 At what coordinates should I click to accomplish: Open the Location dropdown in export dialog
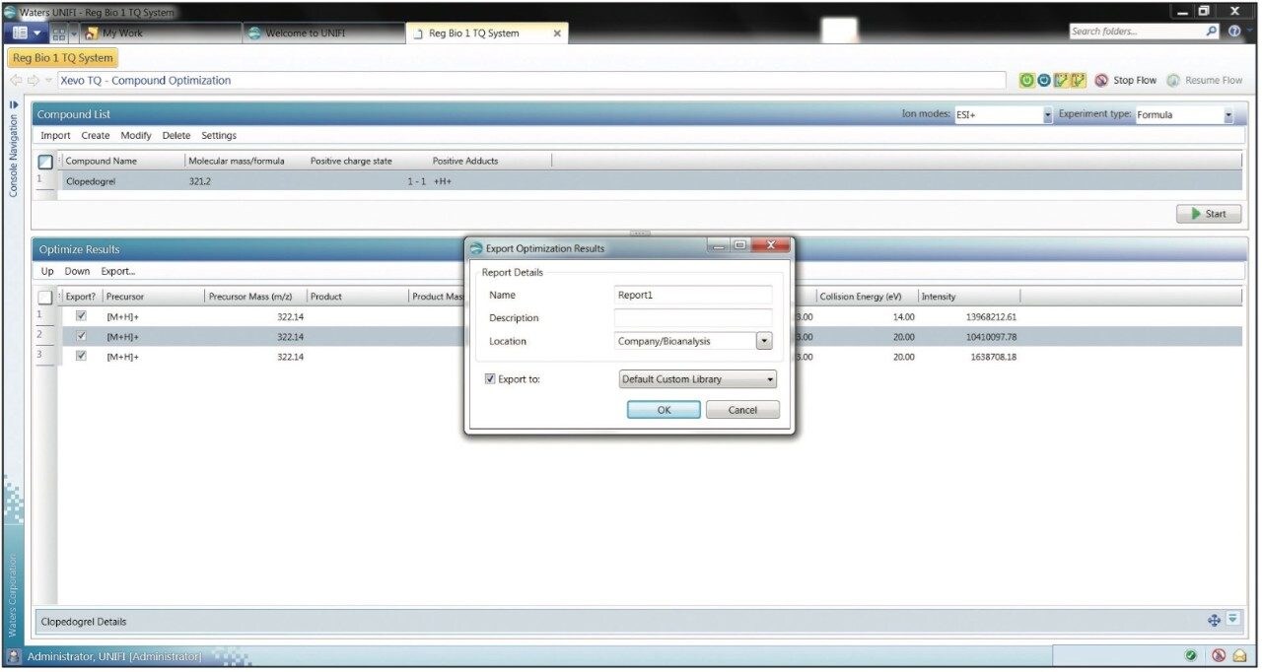click(764, 341)
